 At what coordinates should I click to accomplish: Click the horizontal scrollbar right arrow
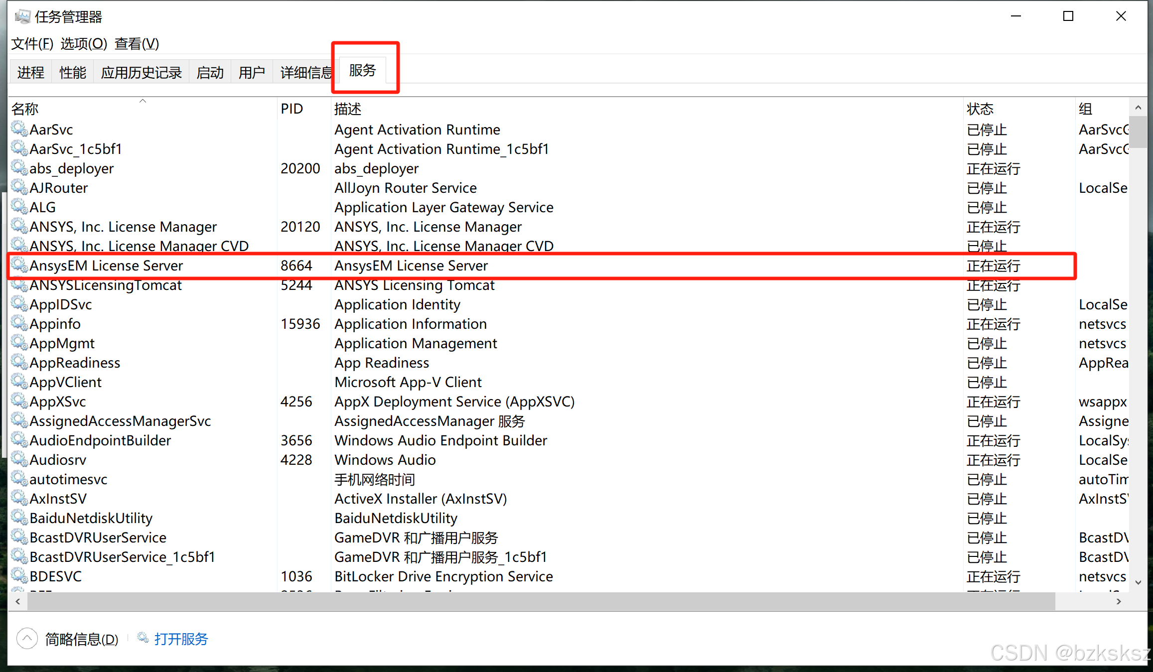coord(1119,601)
